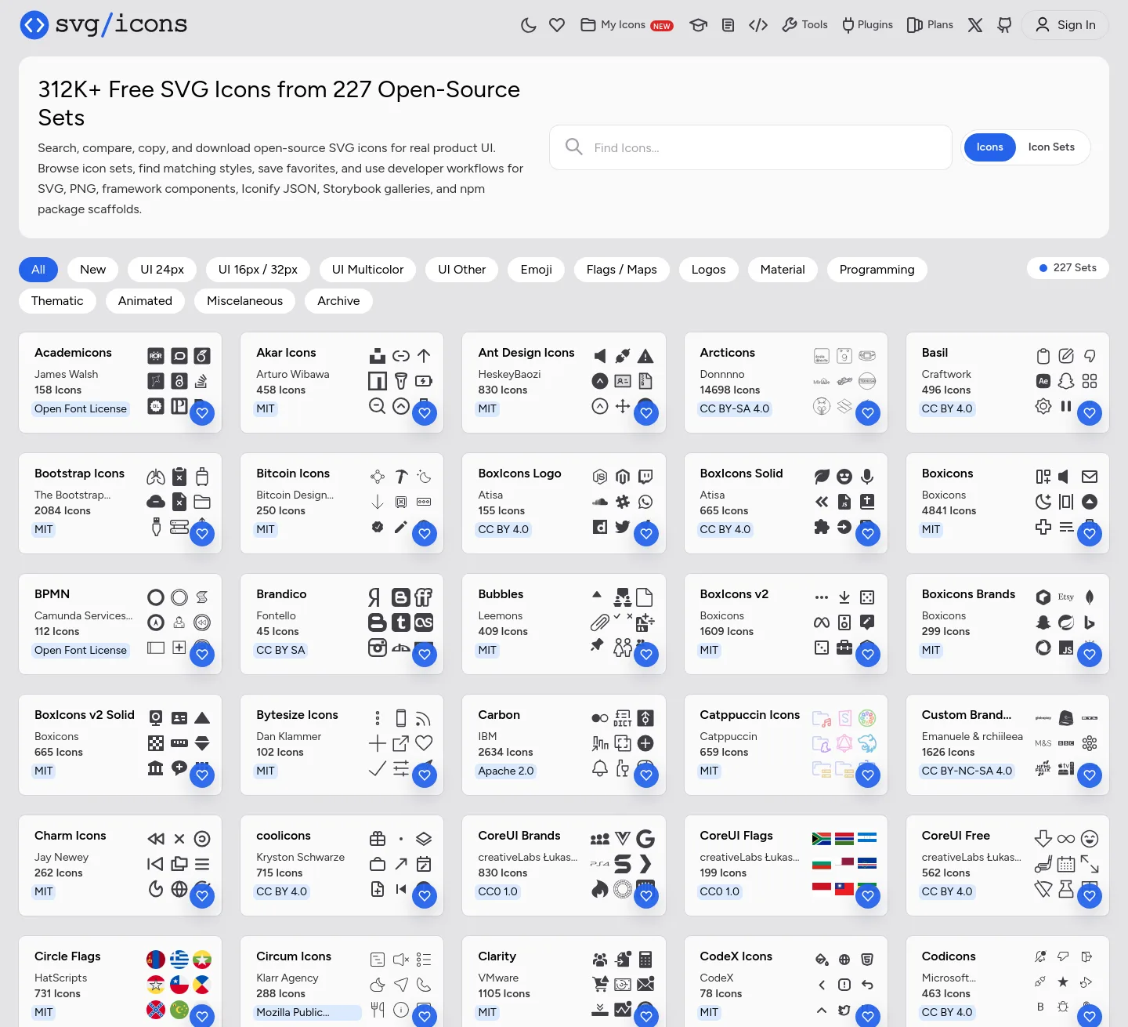Screen dimensions: 1128x1027
Task: Focus the Find Icons search field
Action: (750, 147)
